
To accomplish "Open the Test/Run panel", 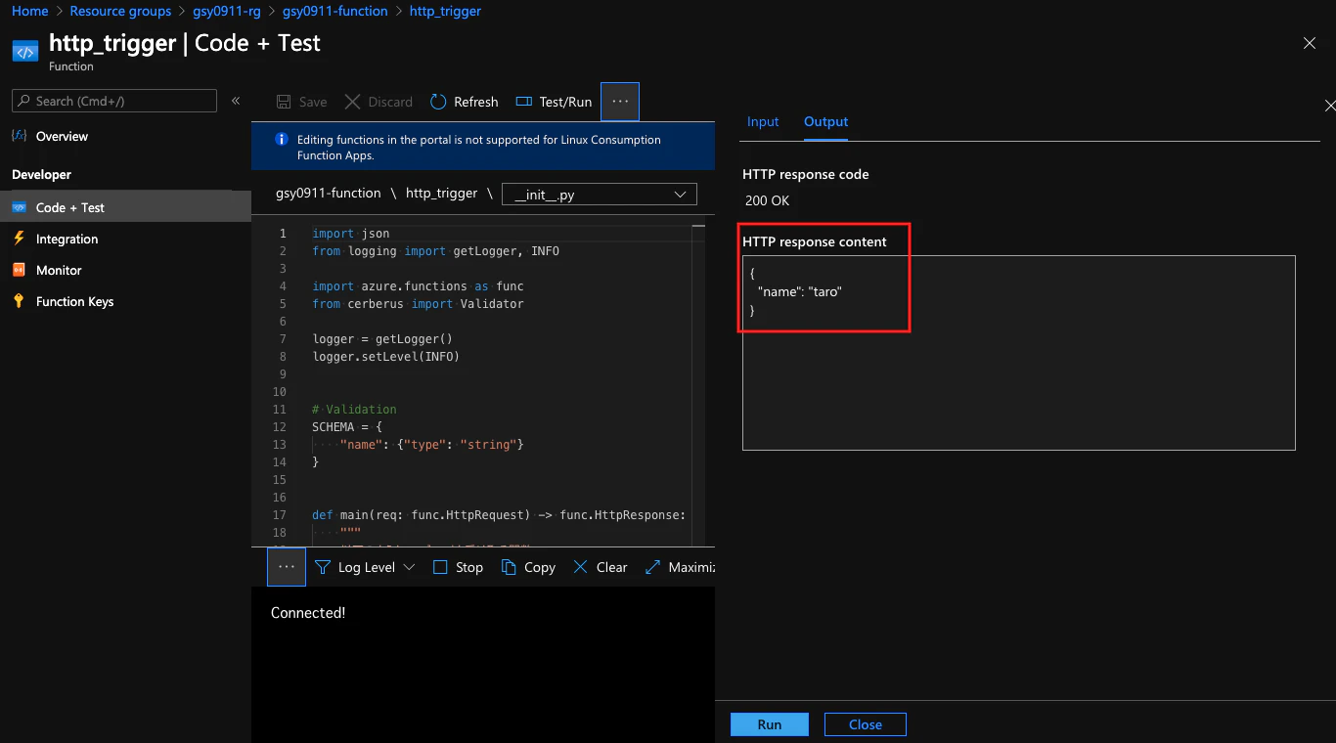I will (554, 102).
